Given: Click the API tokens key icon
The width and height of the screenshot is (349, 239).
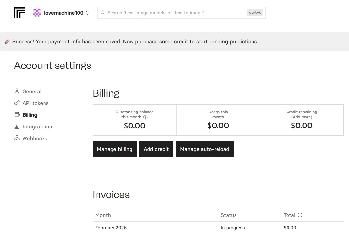Looking at the screenshot, I should tap(17, 103).
